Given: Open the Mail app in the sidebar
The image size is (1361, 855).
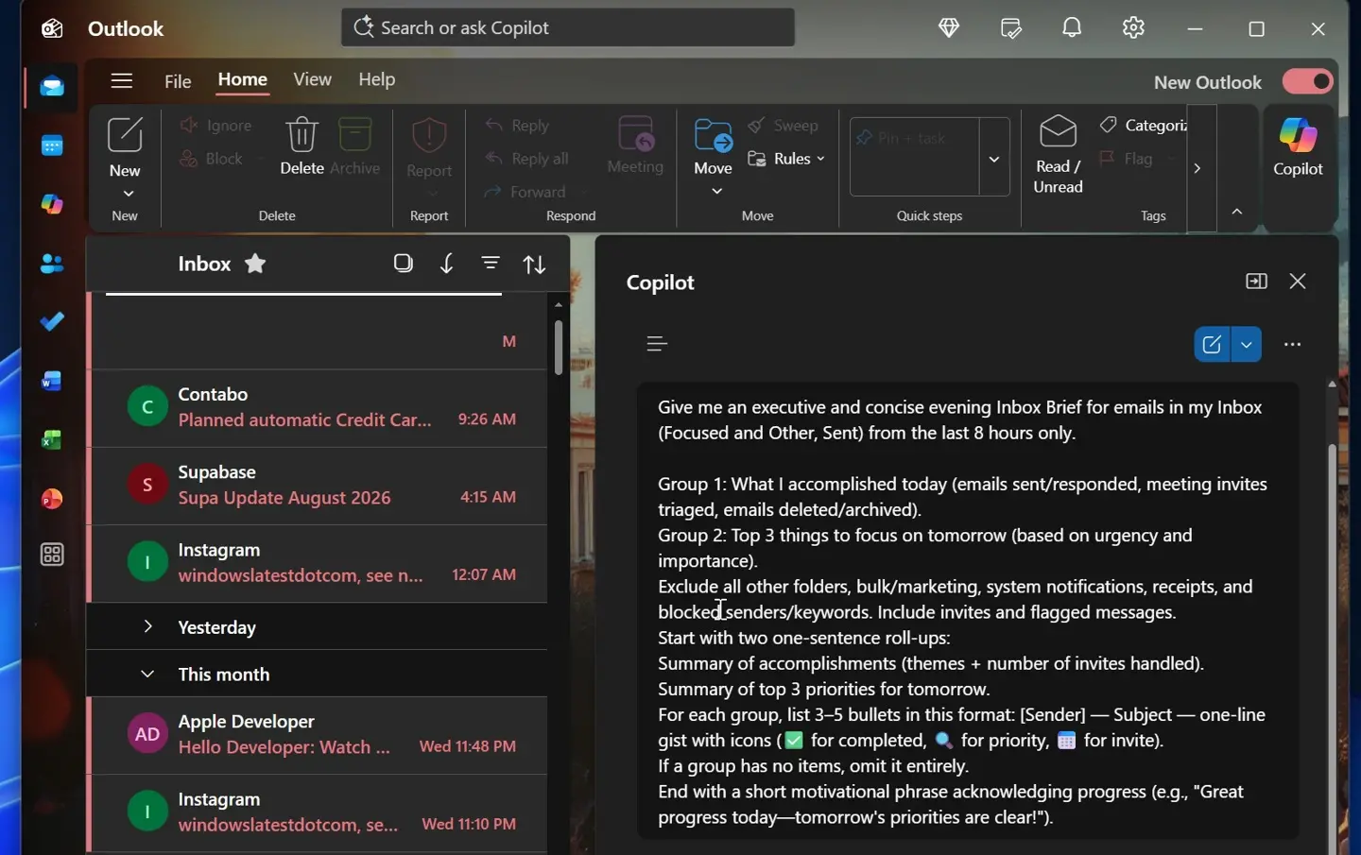Looking at the screenshot, I should tap(52, 87).
